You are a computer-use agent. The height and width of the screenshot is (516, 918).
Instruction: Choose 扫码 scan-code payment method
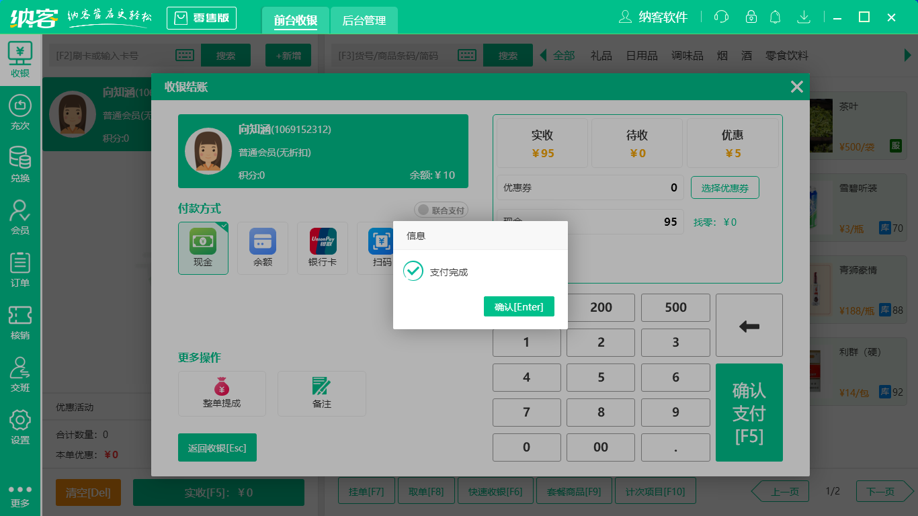click(380, 248)
